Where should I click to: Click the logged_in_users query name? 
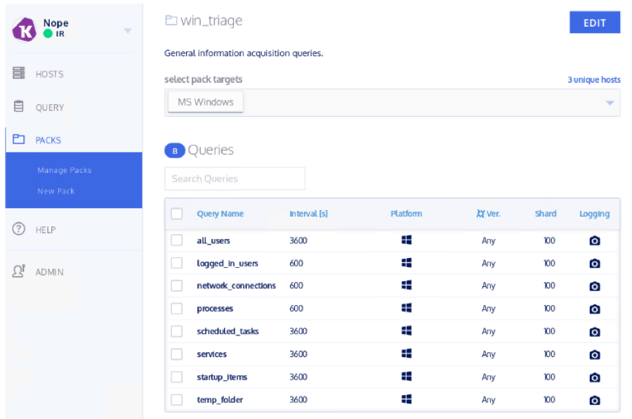(228, 263)
